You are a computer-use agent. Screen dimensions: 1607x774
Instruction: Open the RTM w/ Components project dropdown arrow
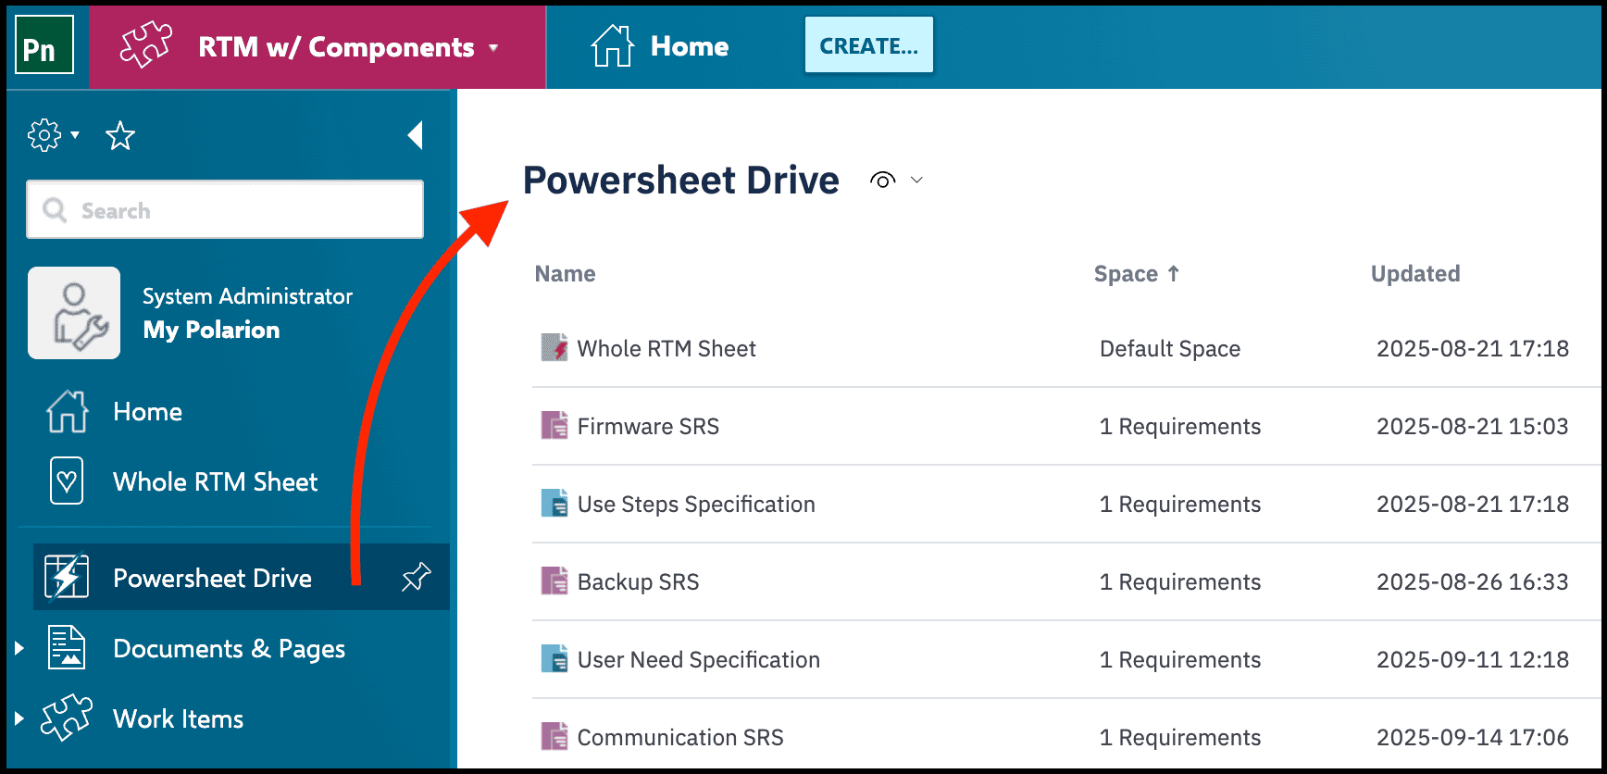[493, 48]
